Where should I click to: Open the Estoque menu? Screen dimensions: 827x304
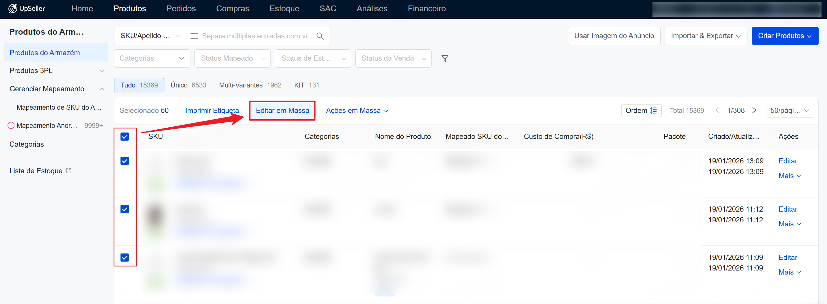[284, 9]
